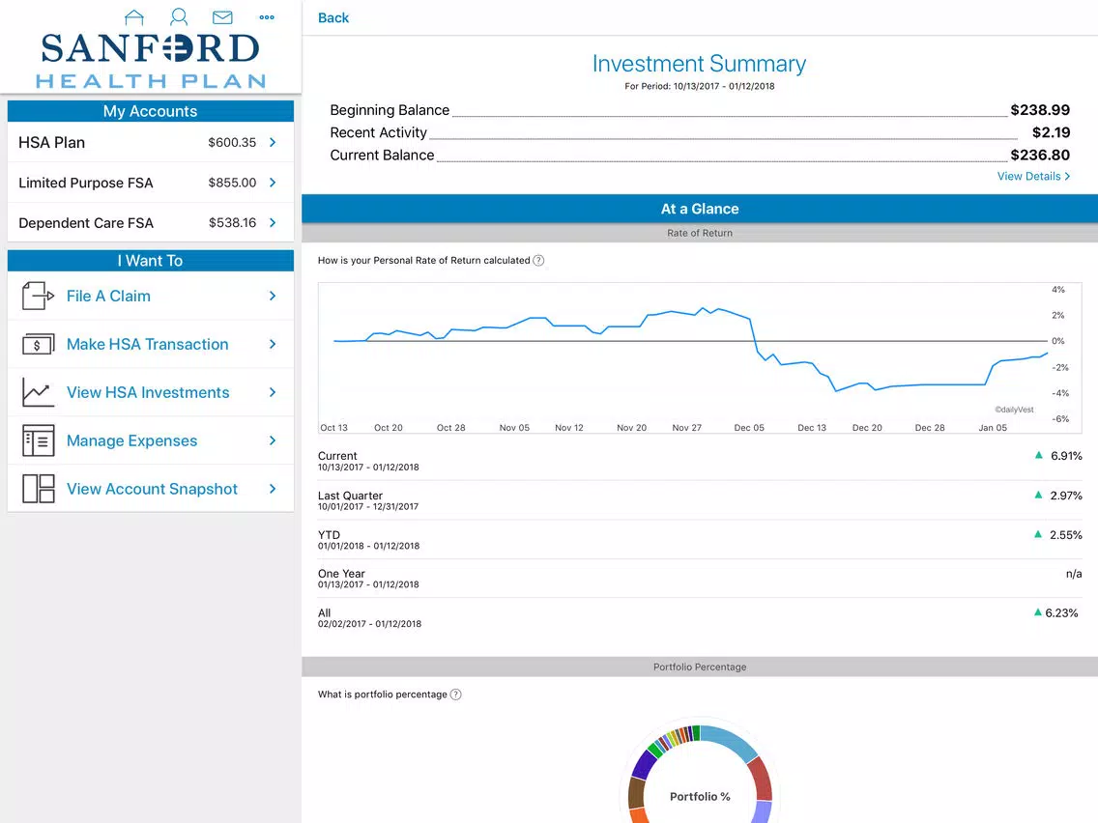Screen dimensions: 1098x823
Task: Select the Current rate of return row
Action: pyautogui.click(x=700, y=461)
